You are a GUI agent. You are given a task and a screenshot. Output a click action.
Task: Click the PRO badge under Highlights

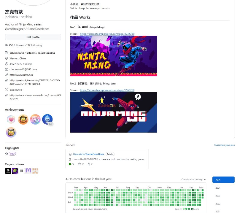click(x=12, y=154)
